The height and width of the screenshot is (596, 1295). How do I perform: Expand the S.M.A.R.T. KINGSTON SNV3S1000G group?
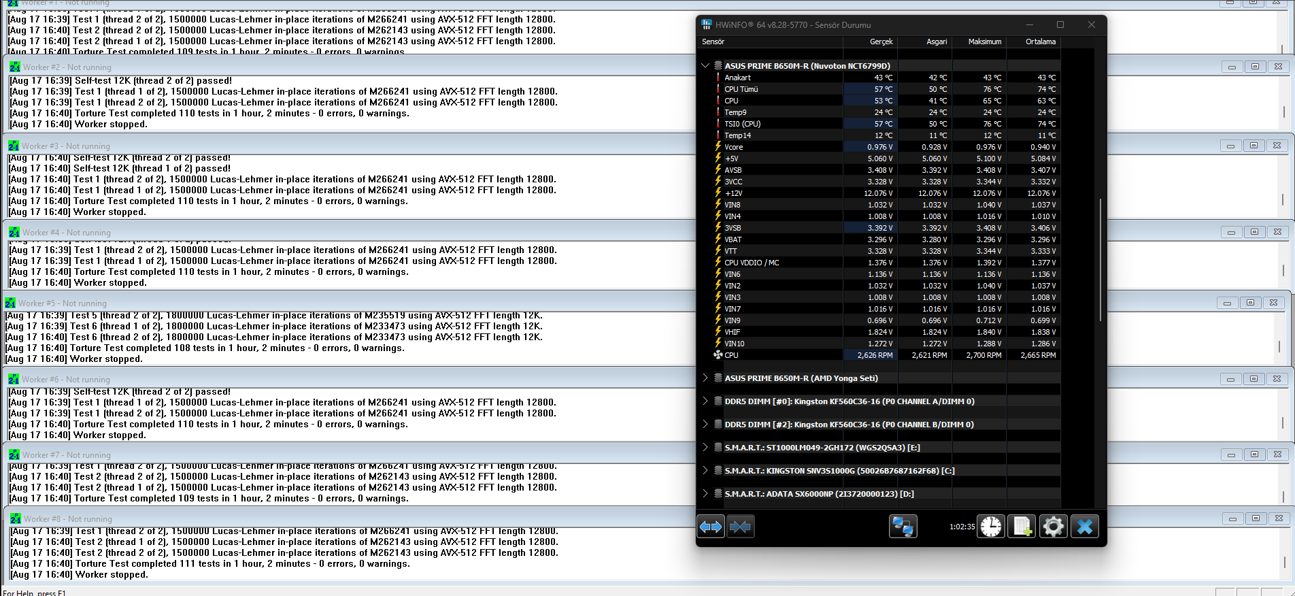pyautogui.click(x=705, y=470)
